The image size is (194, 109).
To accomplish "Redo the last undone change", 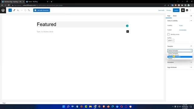I will click(x=22, y=10).
